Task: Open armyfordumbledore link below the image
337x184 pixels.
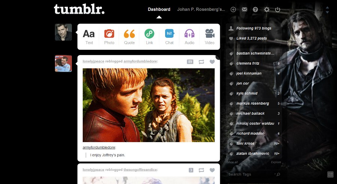Action: [99, 147]
